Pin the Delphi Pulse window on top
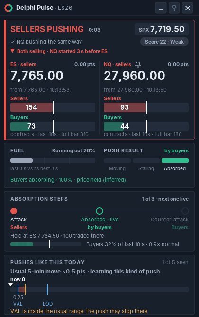The image size is (199, 317). pyautogui.click(x=174, y=8)
